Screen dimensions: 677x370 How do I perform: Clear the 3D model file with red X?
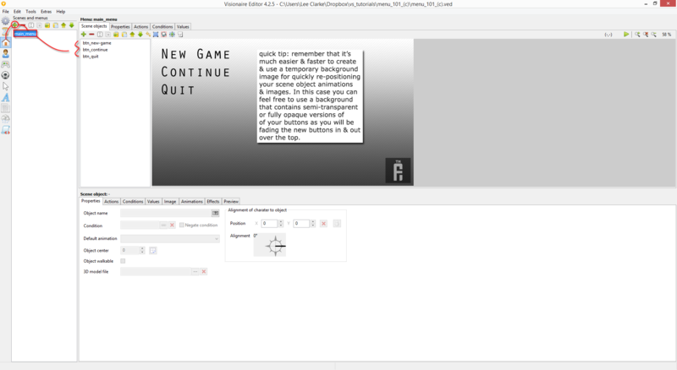(203, 271)
